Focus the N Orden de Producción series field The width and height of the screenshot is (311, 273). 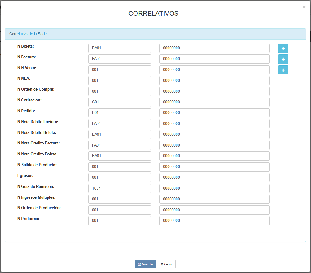click(x=120, y=210)
